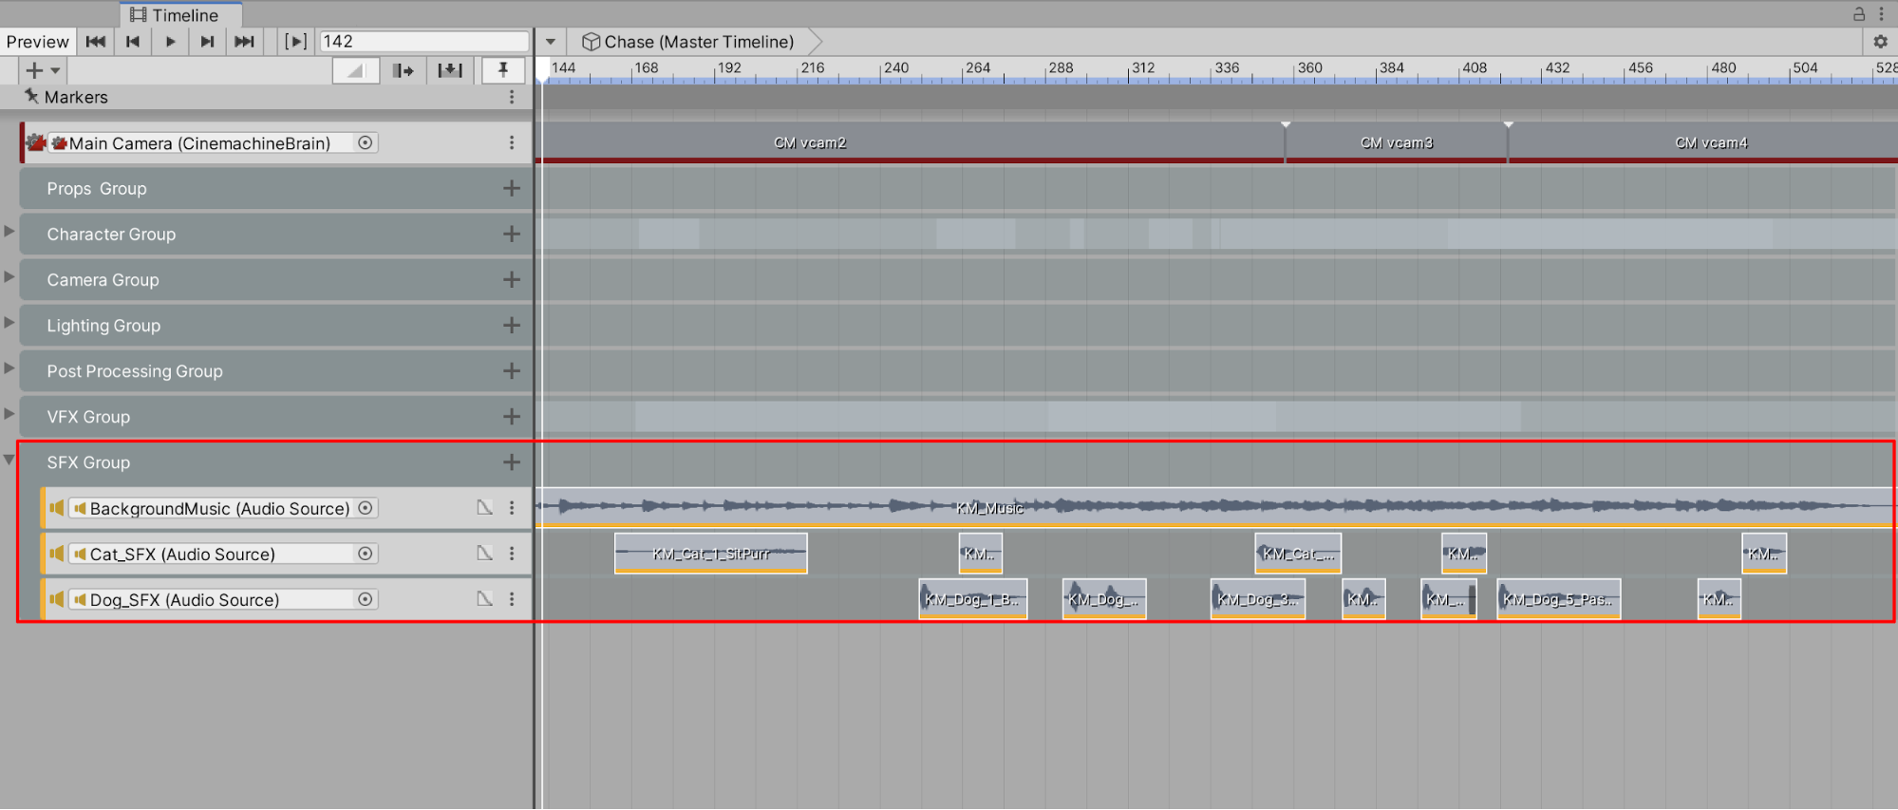
Task: Add a track to Props Group
Action: tap(512, 188)
